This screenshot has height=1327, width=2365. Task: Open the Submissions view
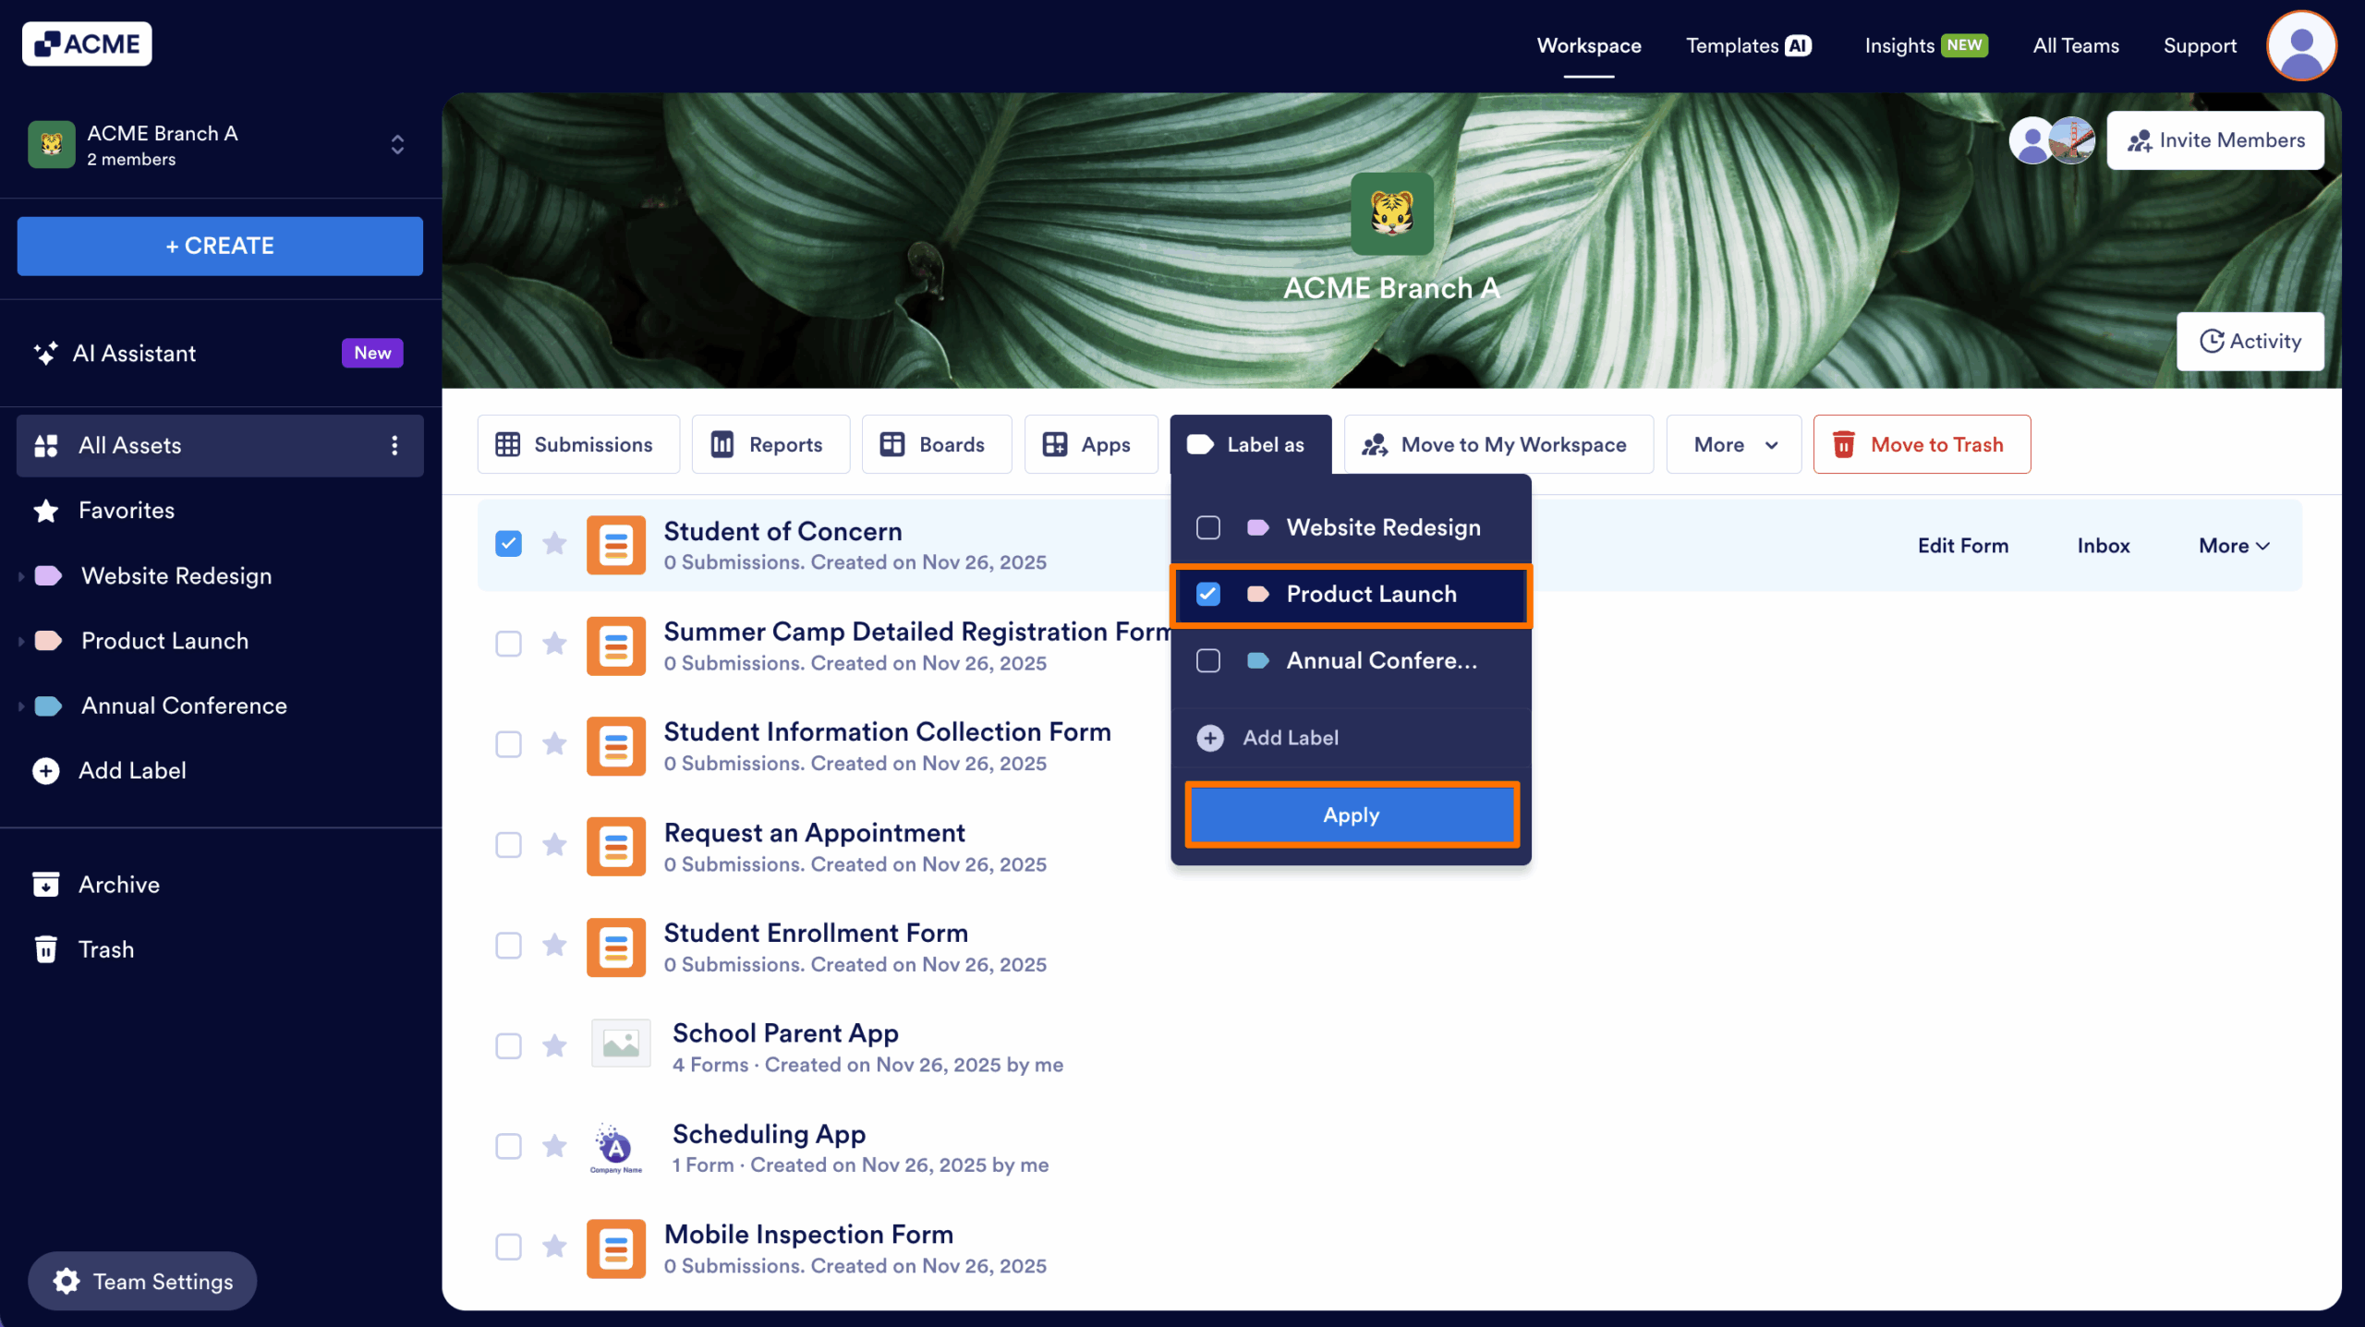point(578,444)
